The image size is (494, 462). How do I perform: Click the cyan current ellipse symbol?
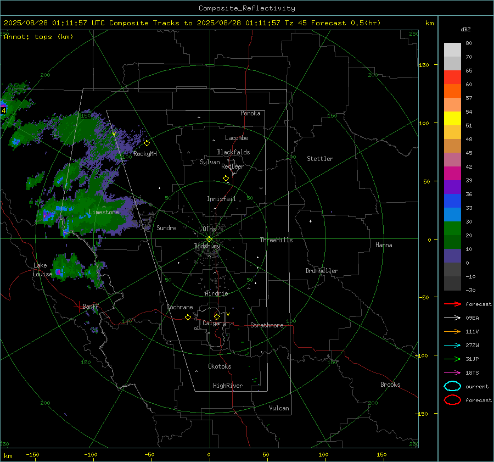tap(452, 386)
